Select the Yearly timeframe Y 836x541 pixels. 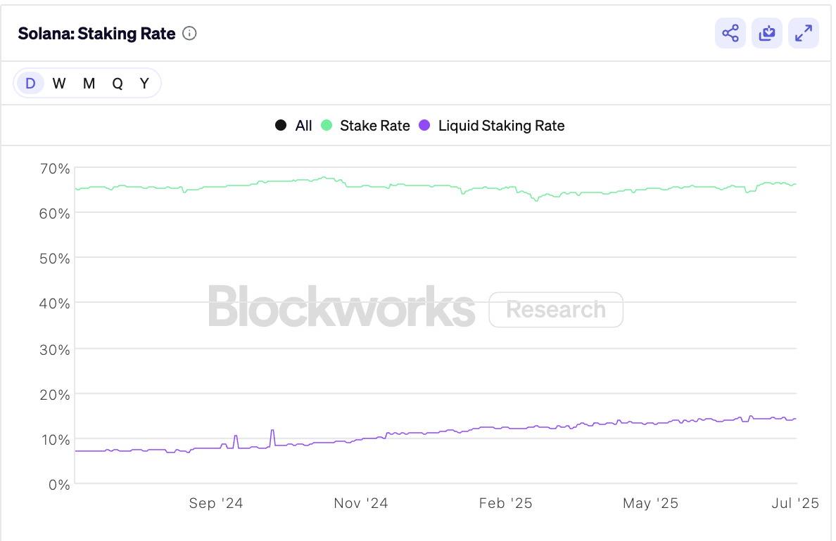tap(144, 83)
